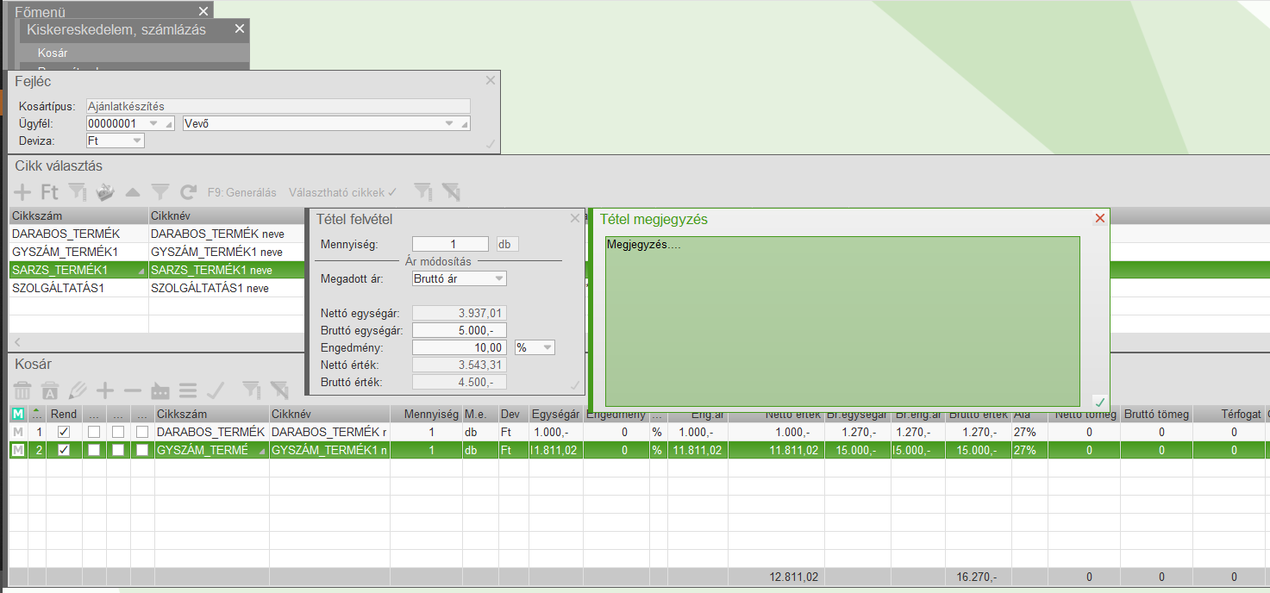Click the green M icon in Kosár table header
The height and width of the screenshot is (593, 1270).
[18, 415]
